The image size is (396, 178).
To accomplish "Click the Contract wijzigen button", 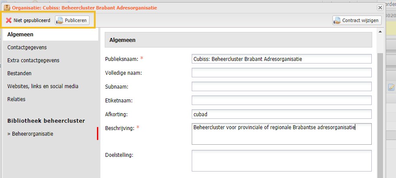I will pyautogui.click(x=357, y=20).
